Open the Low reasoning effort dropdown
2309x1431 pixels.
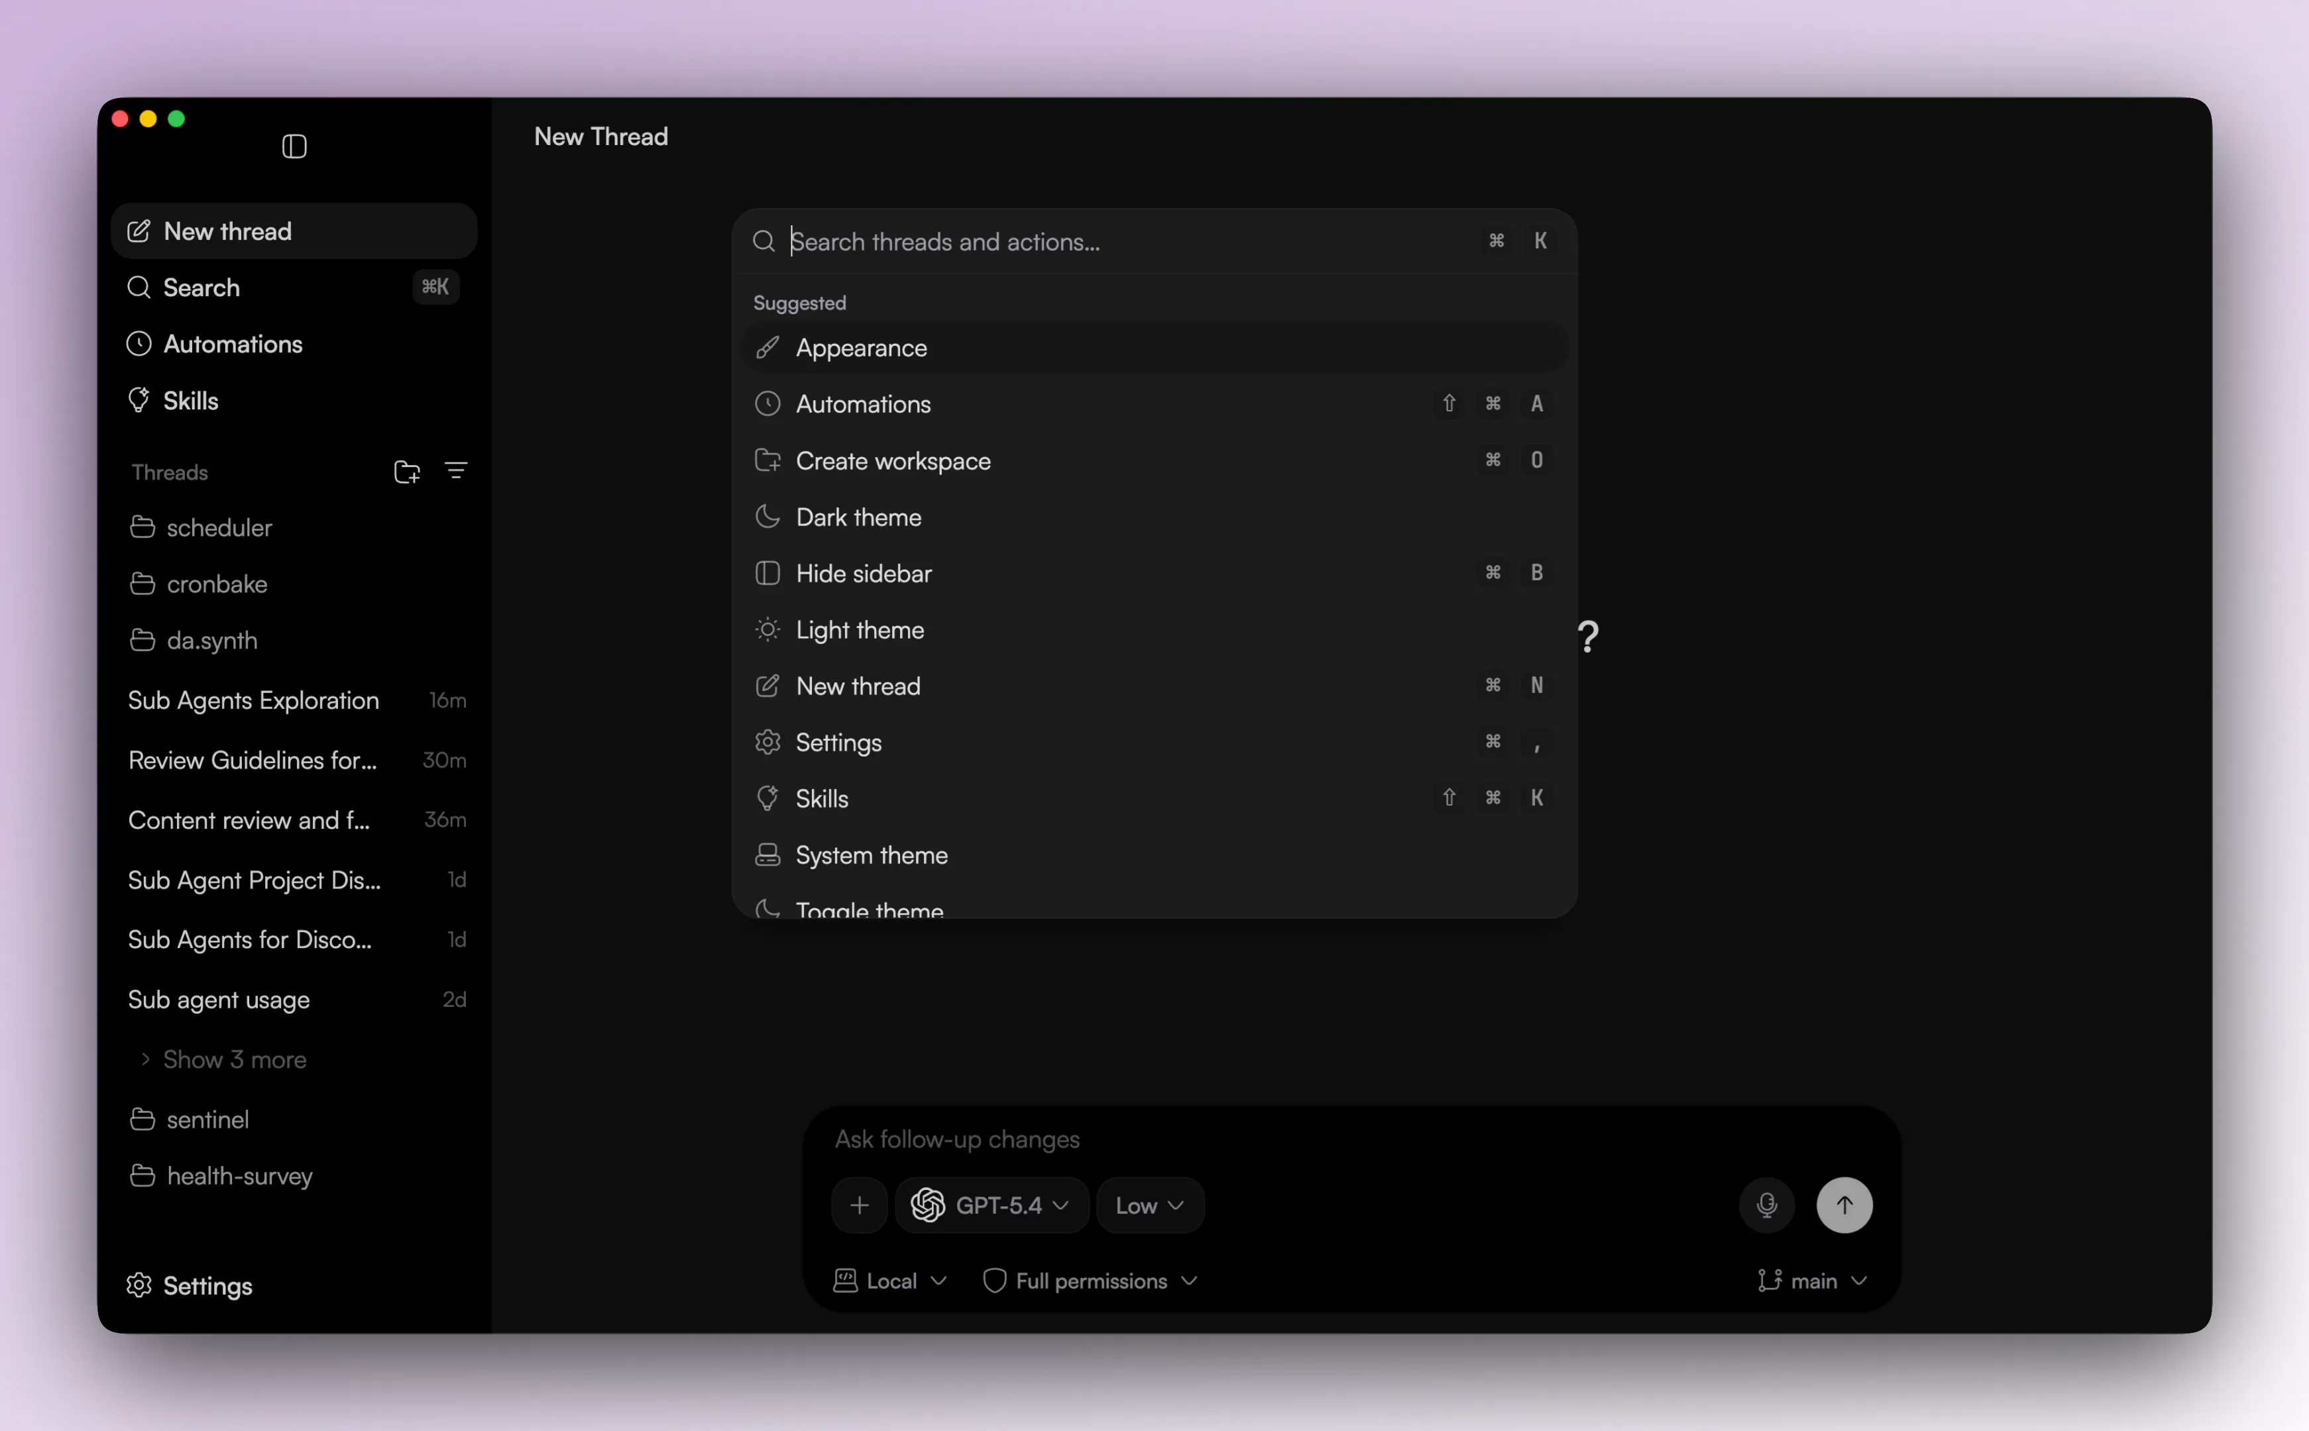point(1149,1205)
